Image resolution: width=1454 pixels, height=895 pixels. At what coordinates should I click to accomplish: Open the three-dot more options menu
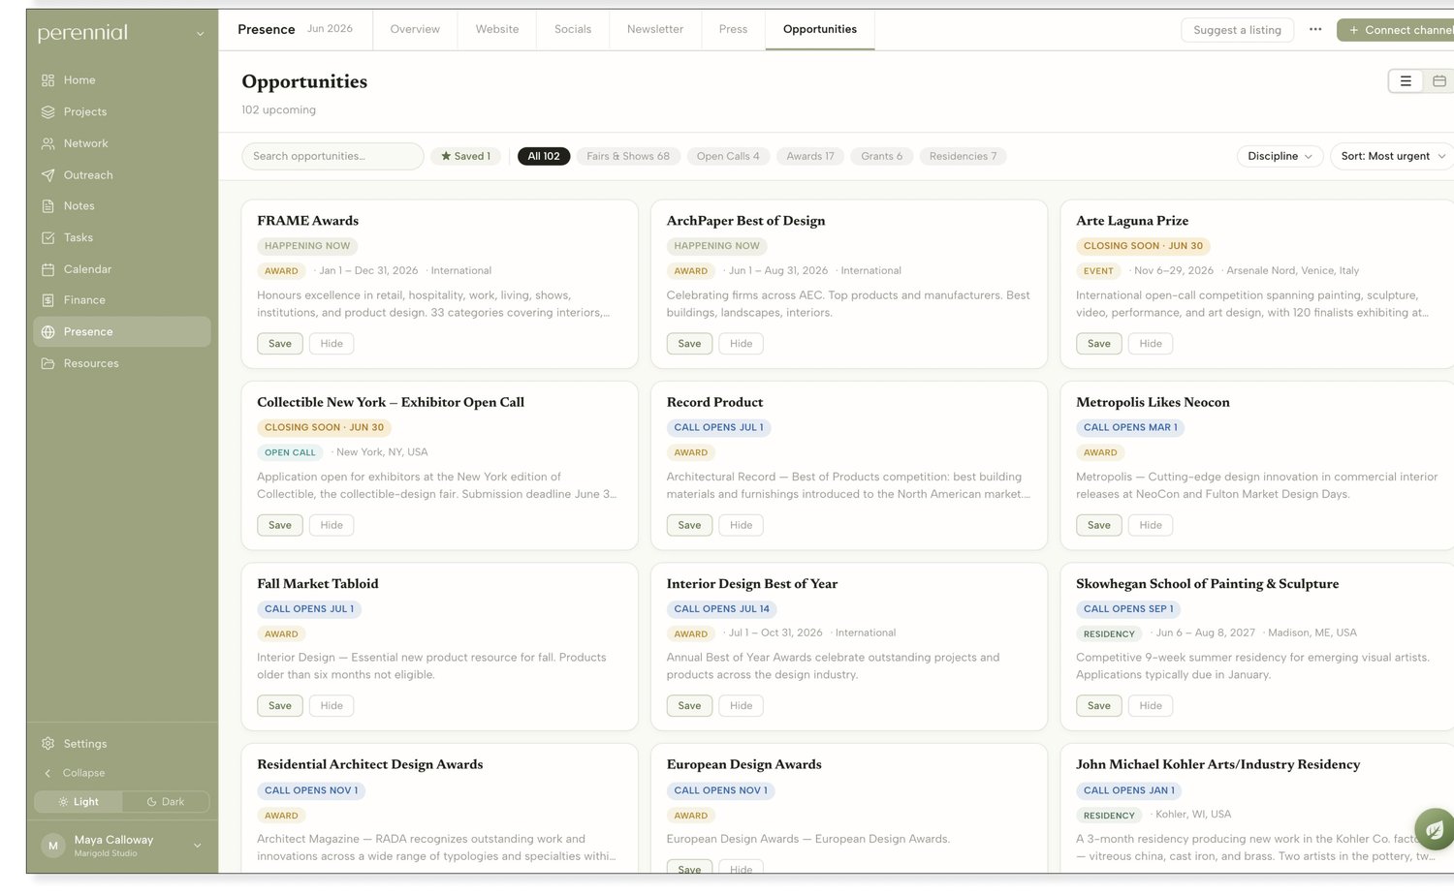[1315, 29]
